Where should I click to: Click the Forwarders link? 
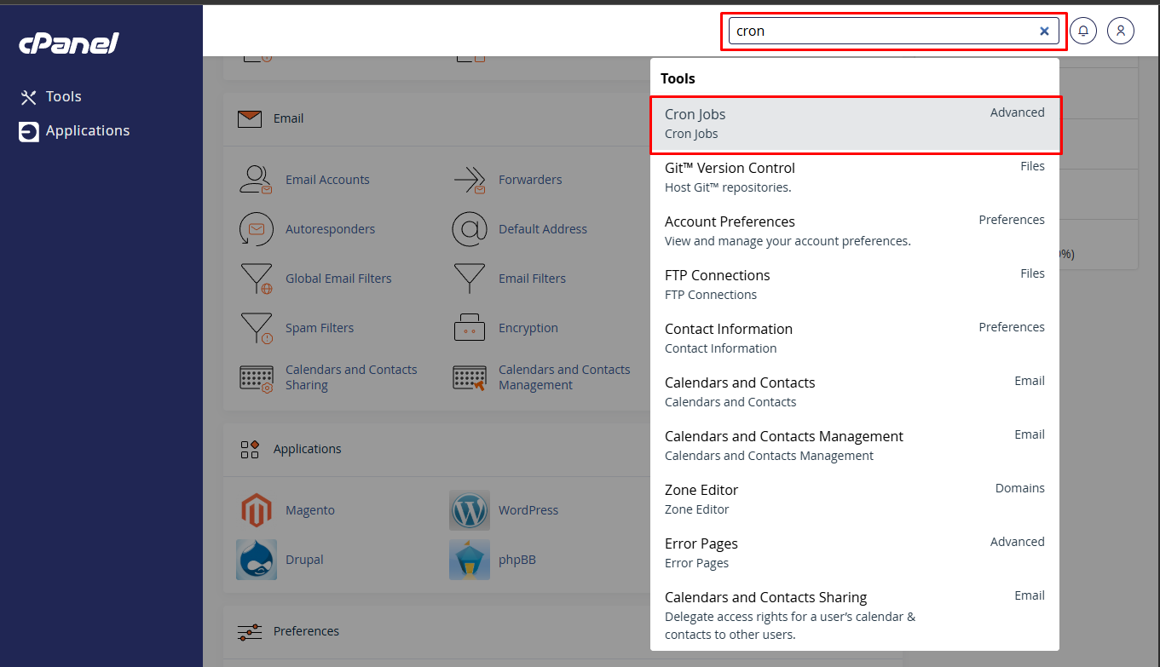[x=530, y=180]
